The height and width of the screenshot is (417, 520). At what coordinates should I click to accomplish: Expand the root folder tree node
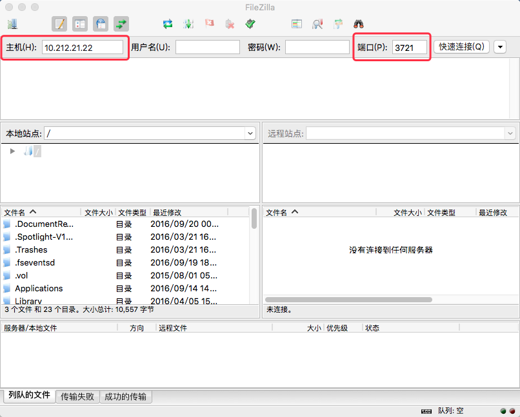tap(12, 151)
